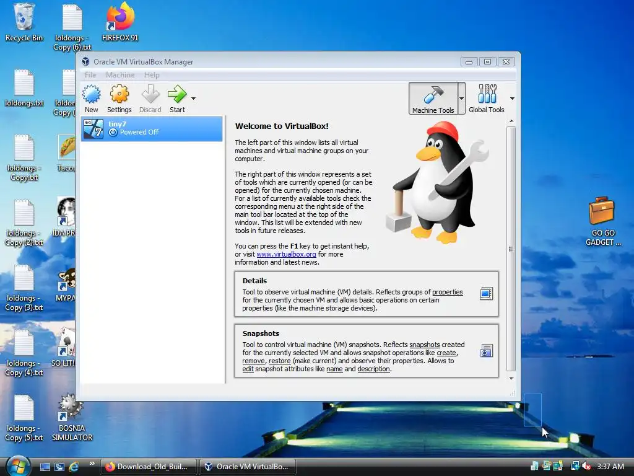Minimize the VirtualBox Manager window

[x=469, y=62]
